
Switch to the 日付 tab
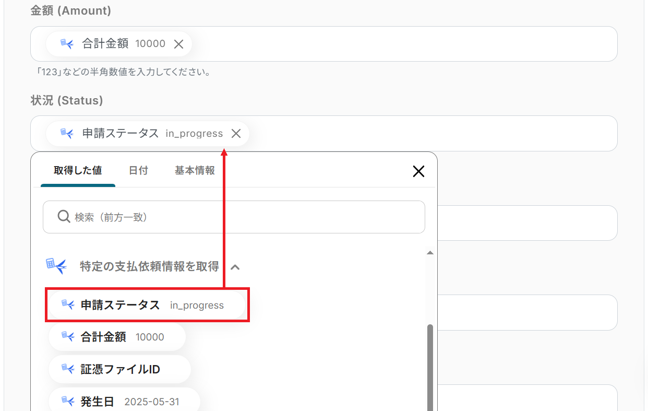(x=138, y=171)
